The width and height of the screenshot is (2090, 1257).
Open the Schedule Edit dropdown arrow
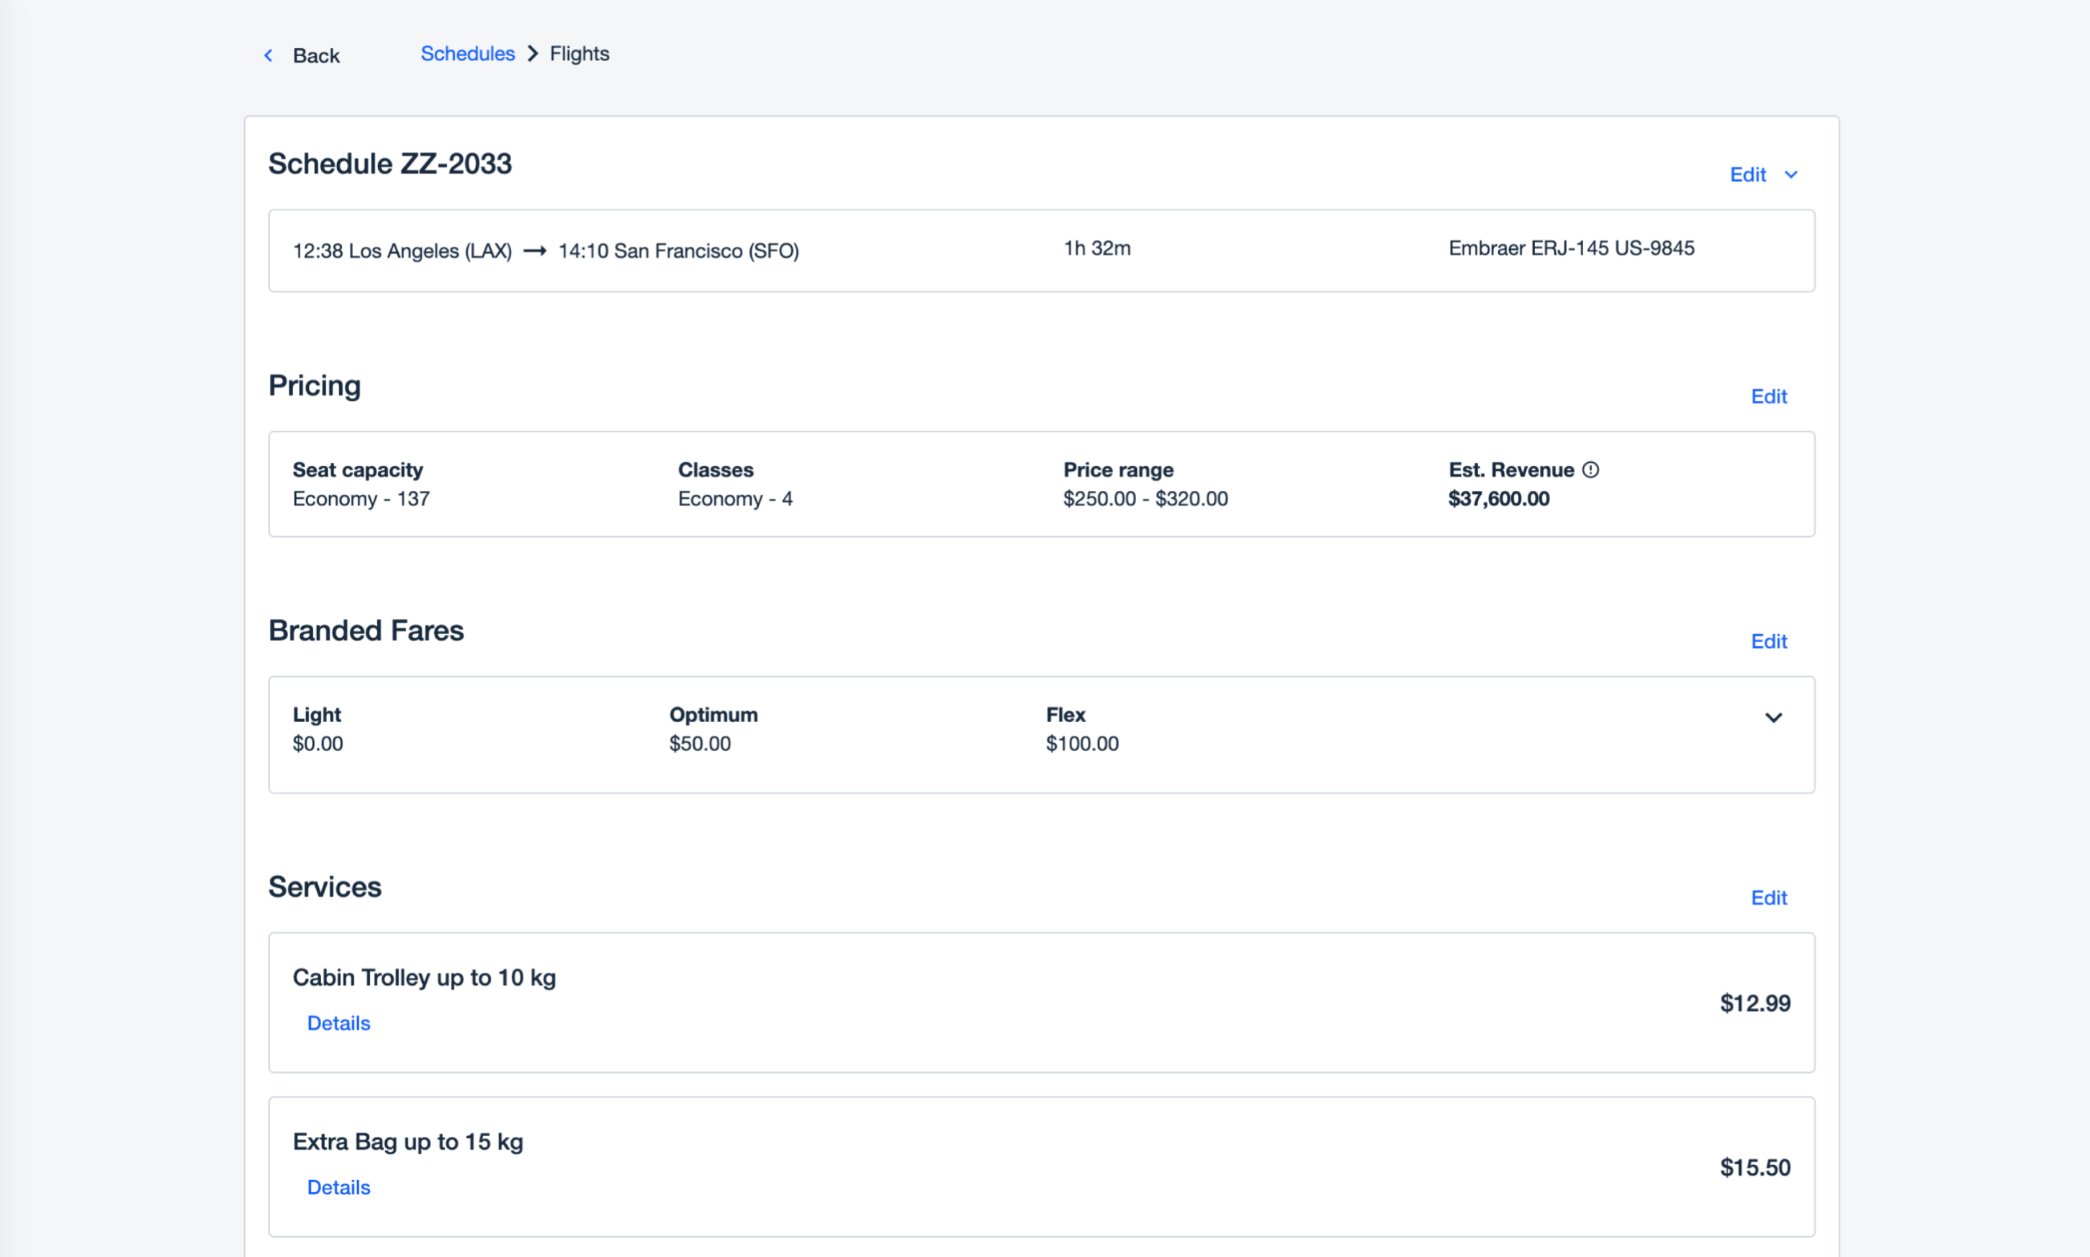coord(1791,174)
